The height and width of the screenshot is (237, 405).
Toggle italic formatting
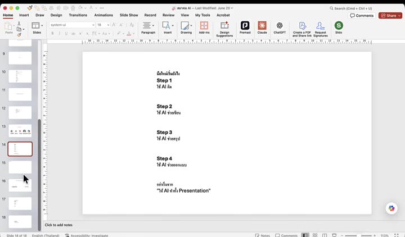click(60, 33)
